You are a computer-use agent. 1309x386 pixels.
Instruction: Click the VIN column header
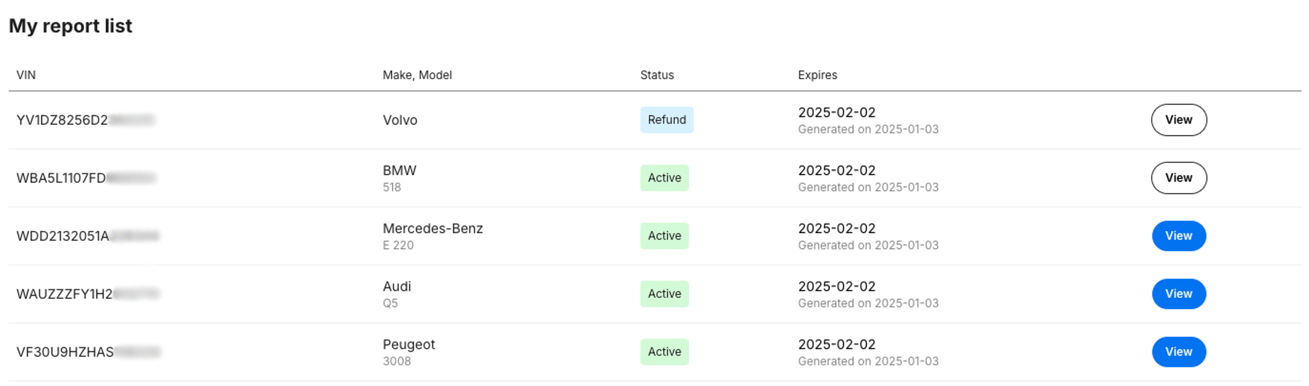click(x=26, y=75)
